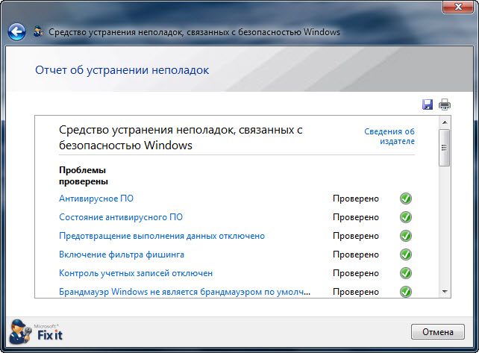
Task: Open Антивирусное ПО details link
Action: [x=96, y=199]
